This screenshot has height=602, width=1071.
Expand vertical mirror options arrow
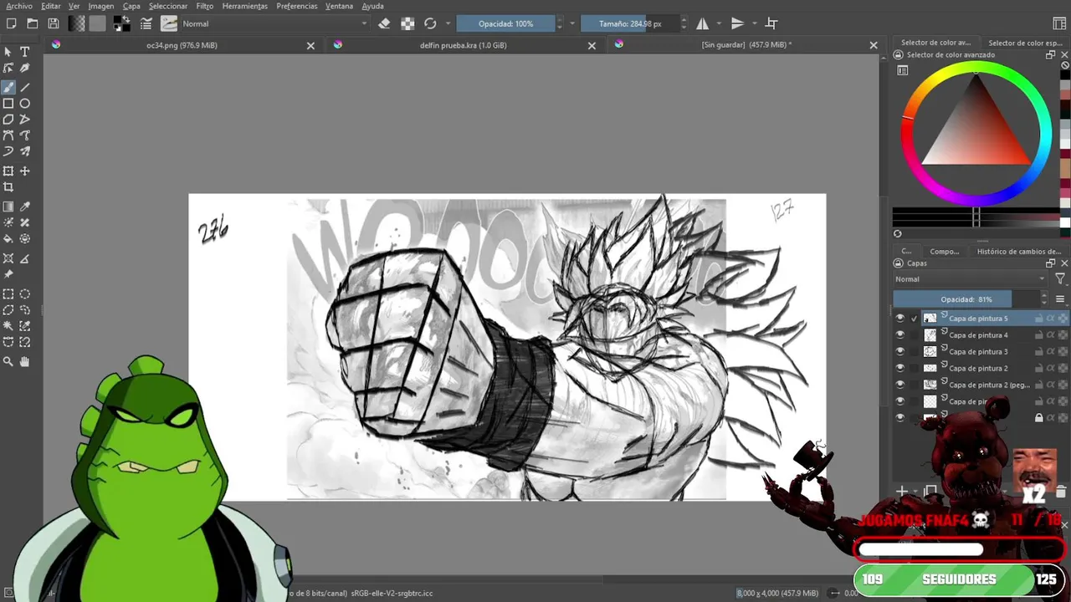click(x=755, y=23)
